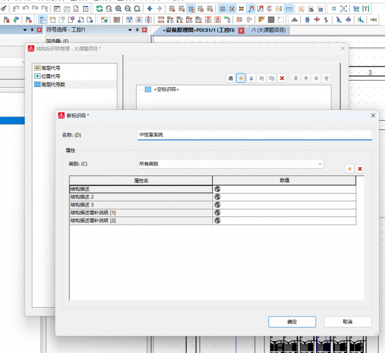
Task: Toggle the highlighted page navigator button
Action: coord(43,19)
